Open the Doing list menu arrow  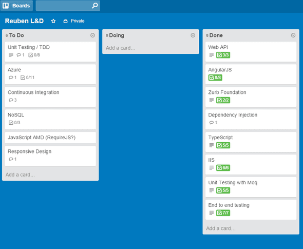pos(193,35)
